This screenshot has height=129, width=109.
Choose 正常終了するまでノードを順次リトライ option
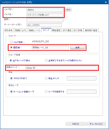(46, 61)
